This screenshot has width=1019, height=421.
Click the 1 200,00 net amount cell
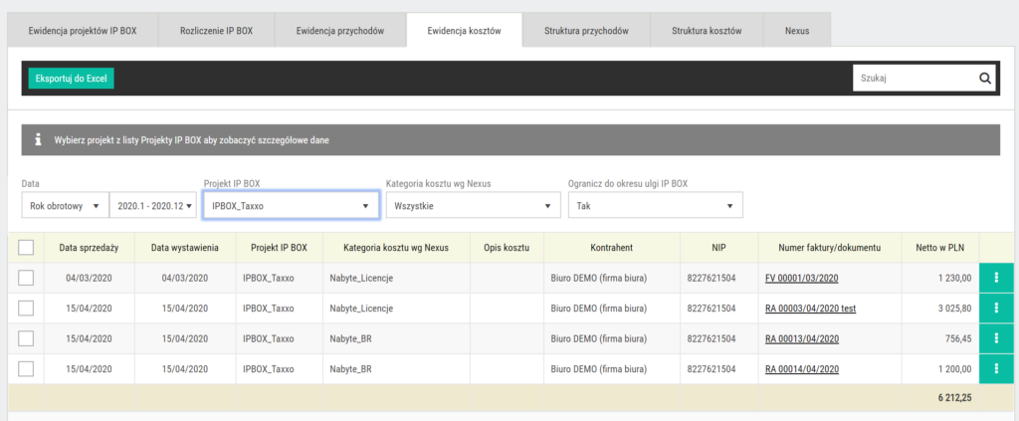click(939, 369)
